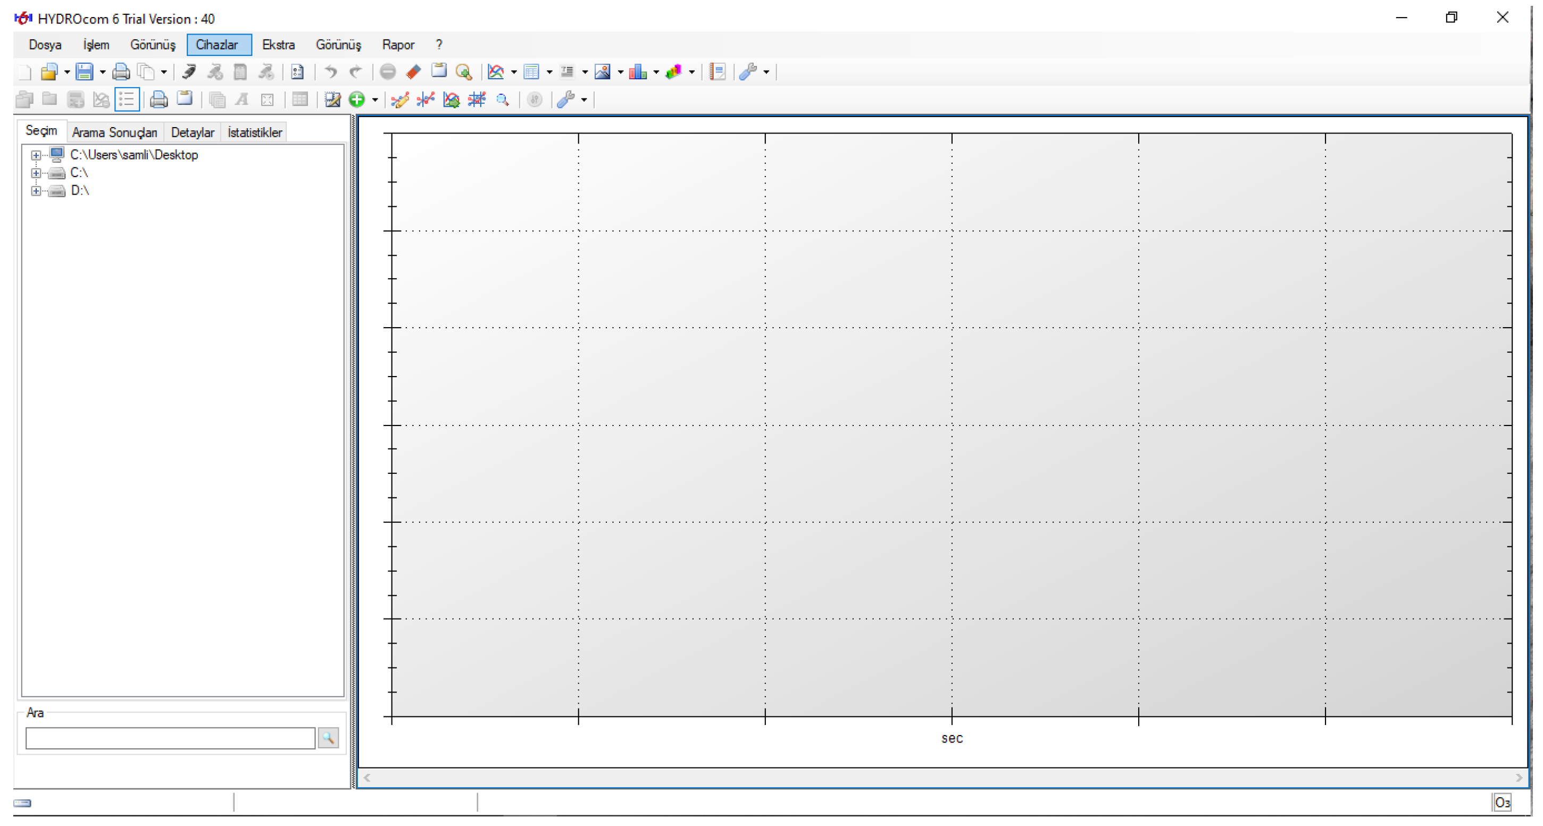Expand the C:\ drive tree node

click(36, 172)
